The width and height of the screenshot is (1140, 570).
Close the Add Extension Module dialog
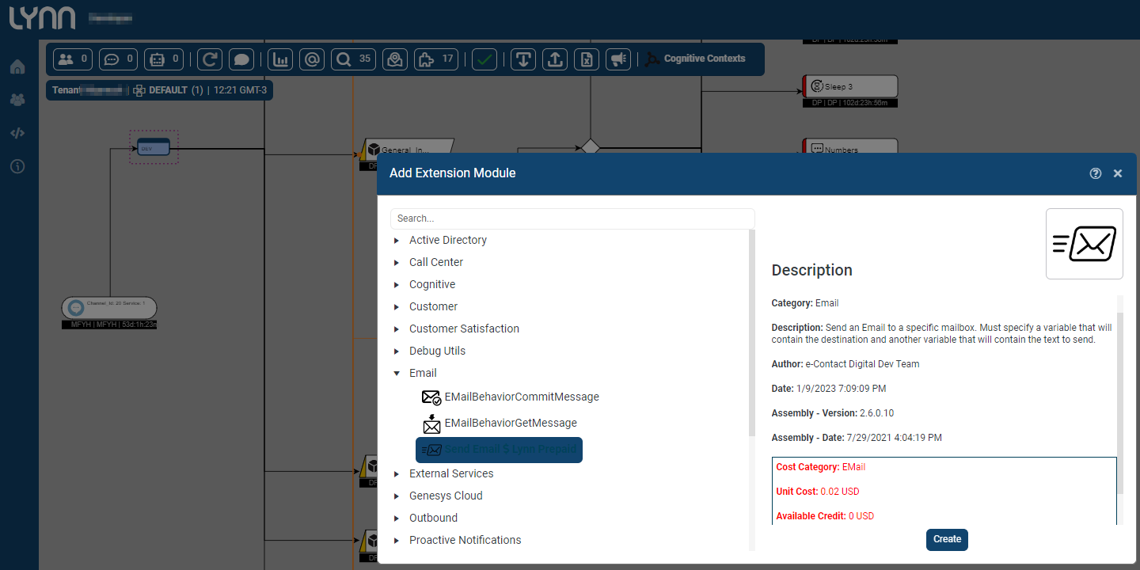pos(1118,173)
